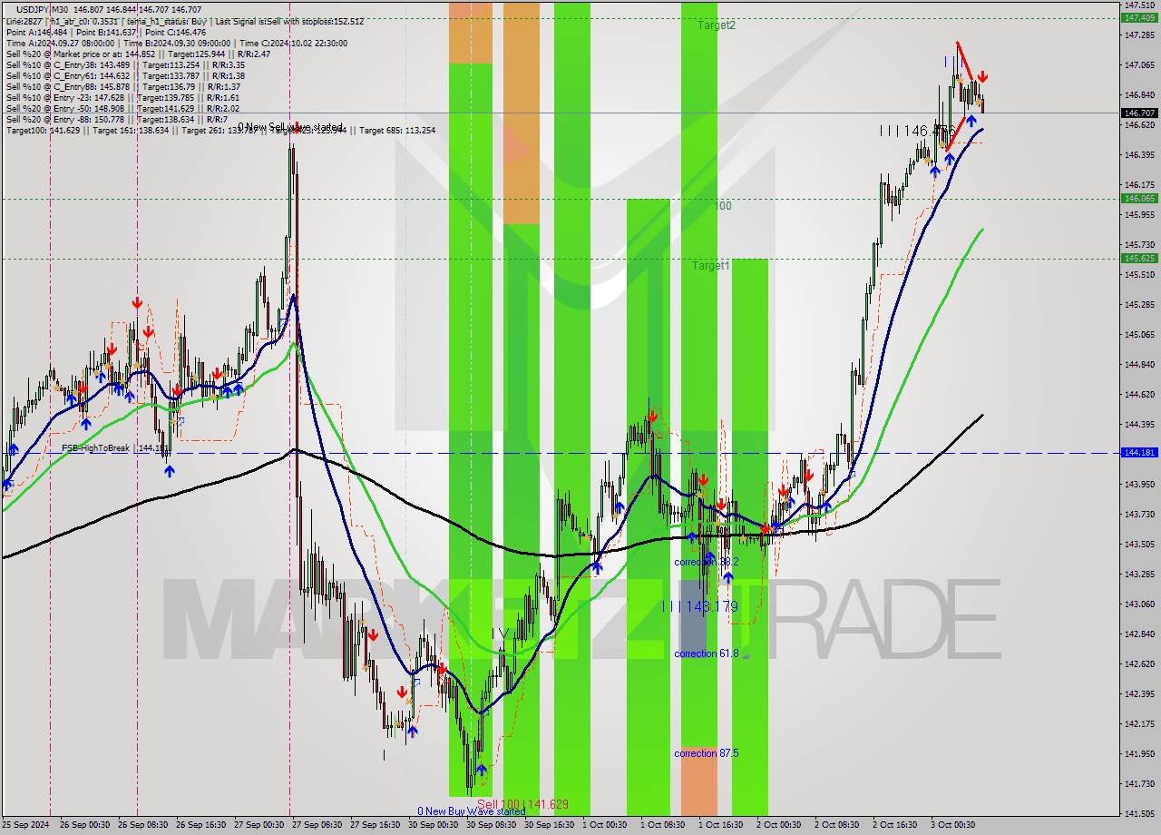1161x835 pixels.
Task: Click the 'correction 87.5' label
Action: 707,753
